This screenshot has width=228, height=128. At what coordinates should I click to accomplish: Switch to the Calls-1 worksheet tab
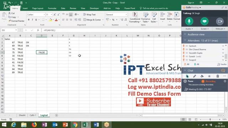click(33, 115)
